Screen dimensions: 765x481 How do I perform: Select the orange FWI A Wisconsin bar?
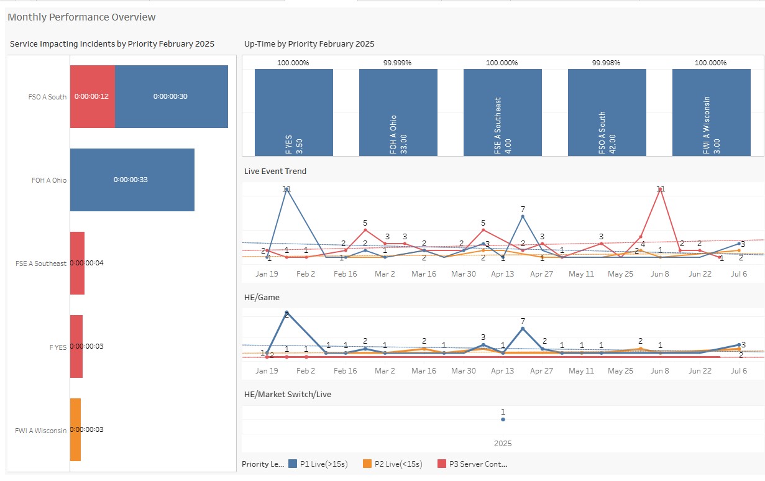coord(76,429)
